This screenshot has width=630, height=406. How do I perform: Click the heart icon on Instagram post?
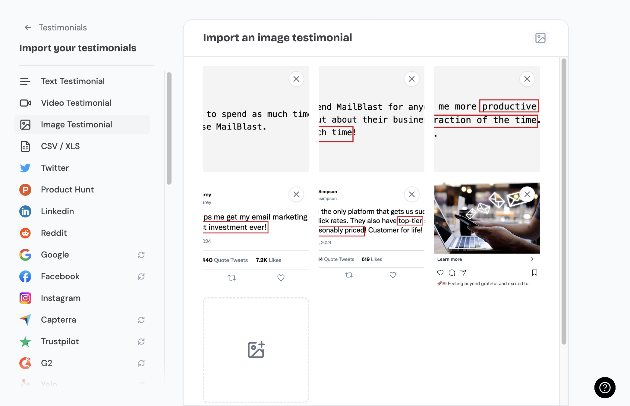440,273
